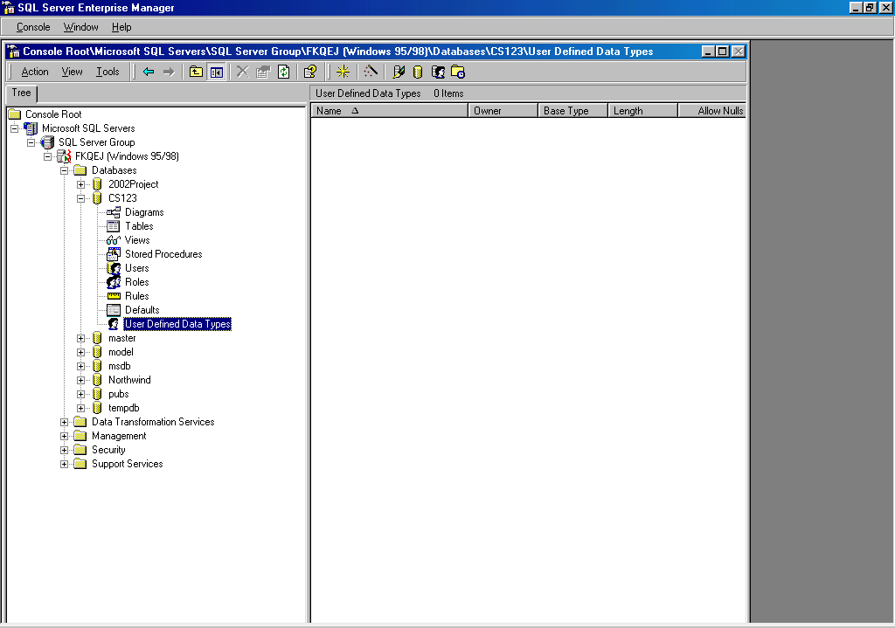Image resolution: width=895 pixels, height=628 pixels.
Task: Toggle the Show/Hide Console Tree button
Action: coord(216,72)
